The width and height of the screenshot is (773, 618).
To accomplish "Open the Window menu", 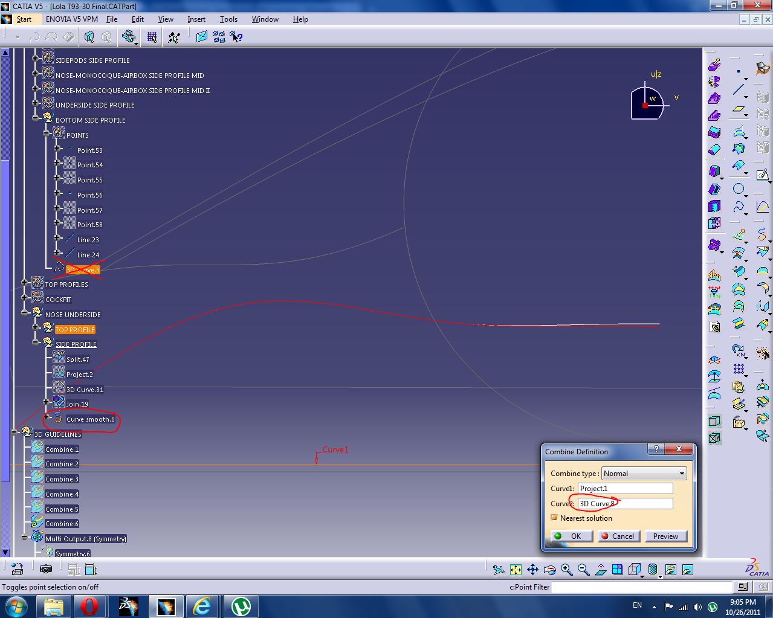I will [265, 19].
